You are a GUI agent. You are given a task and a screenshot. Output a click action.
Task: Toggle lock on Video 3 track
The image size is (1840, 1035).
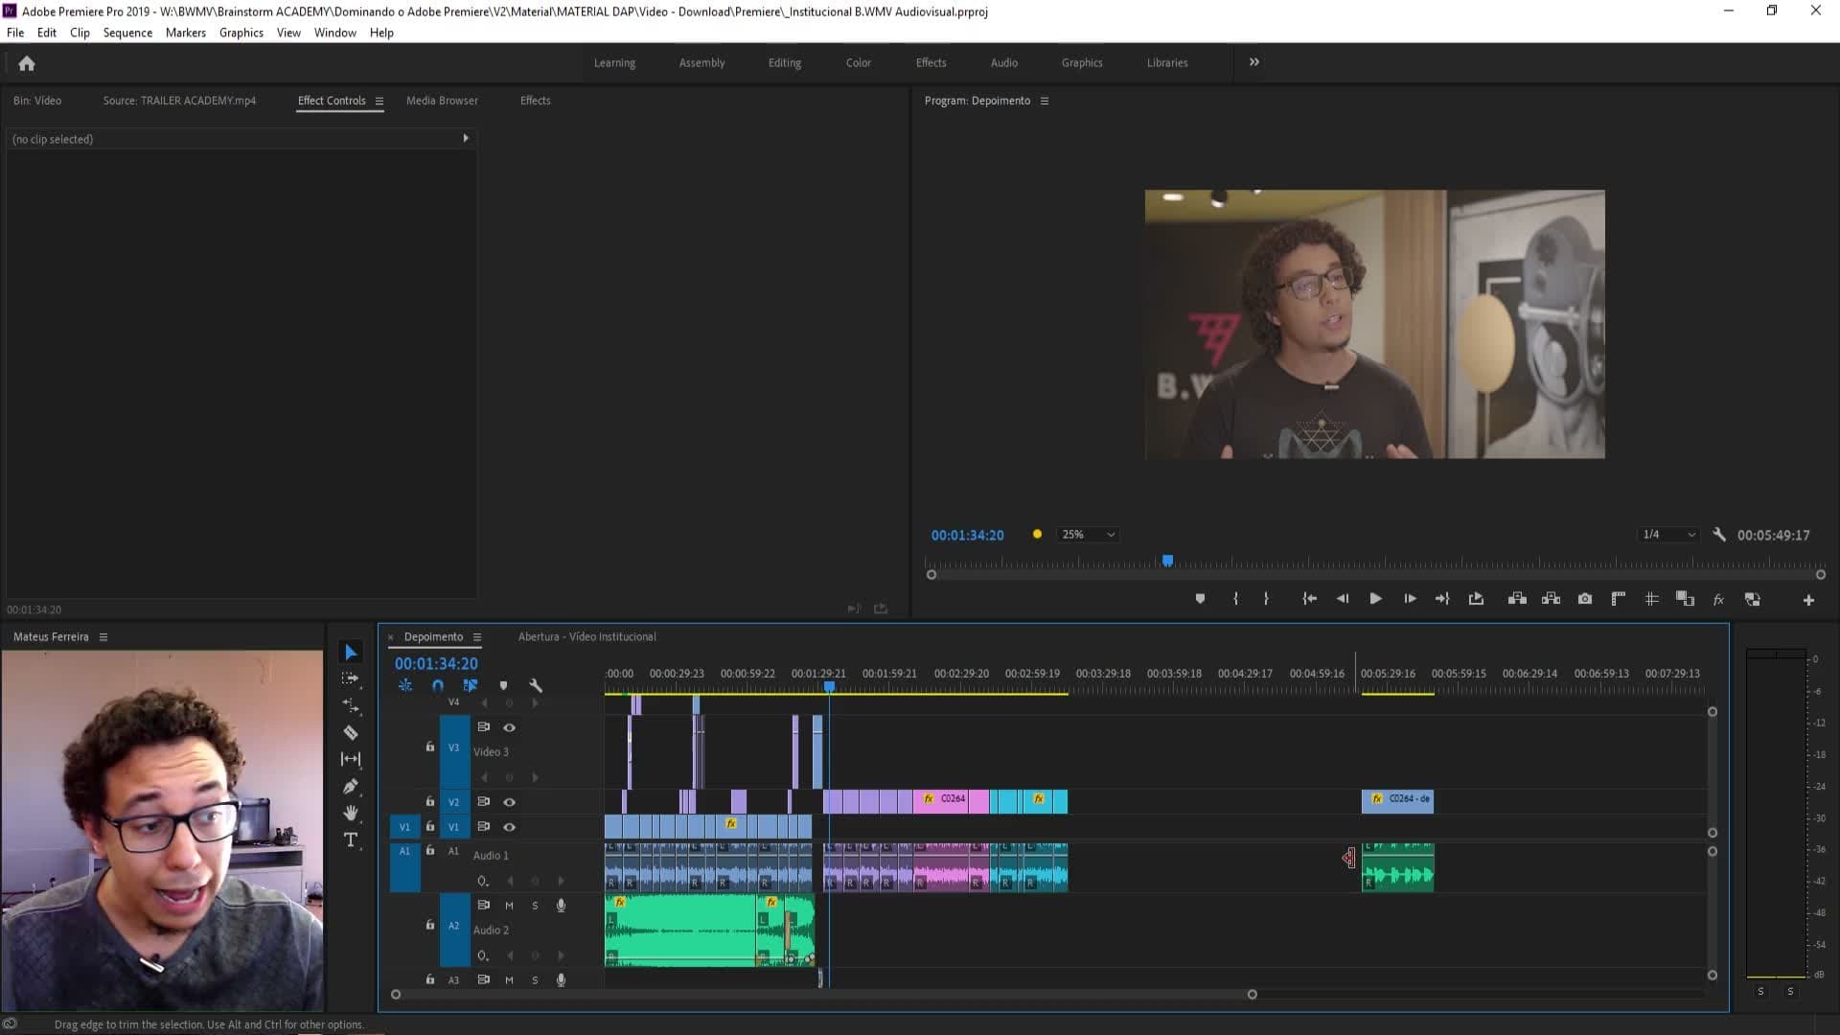click(430, 747)
